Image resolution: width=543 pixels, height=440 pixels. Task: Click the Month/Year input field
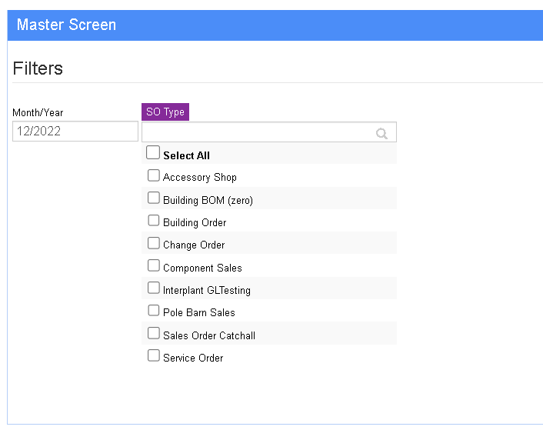75,131
